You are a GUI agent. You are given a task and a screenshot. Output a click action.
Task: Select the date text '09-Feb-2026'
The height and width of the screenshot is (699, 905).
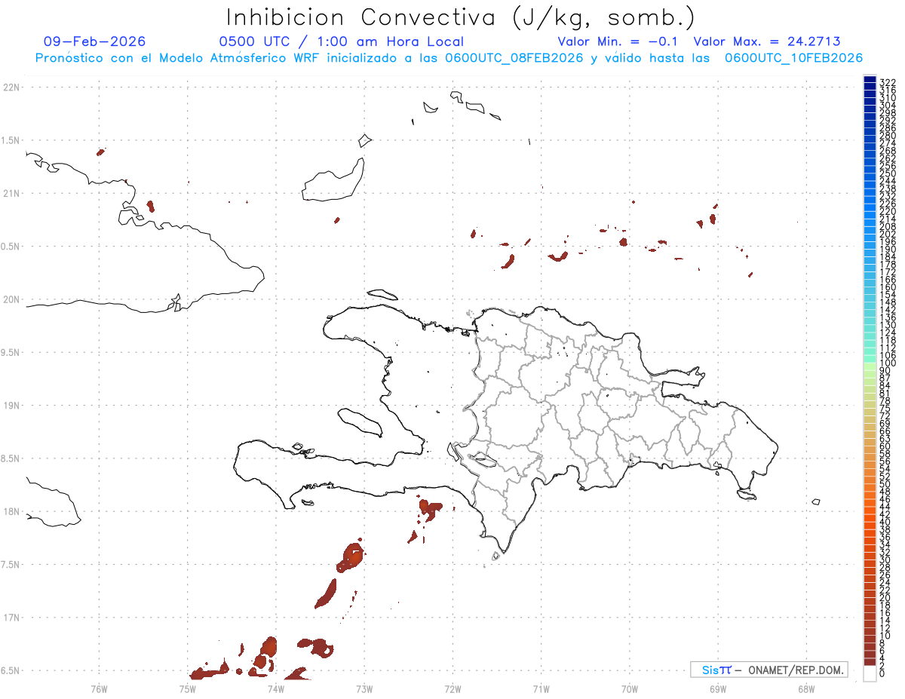[95, 41]
